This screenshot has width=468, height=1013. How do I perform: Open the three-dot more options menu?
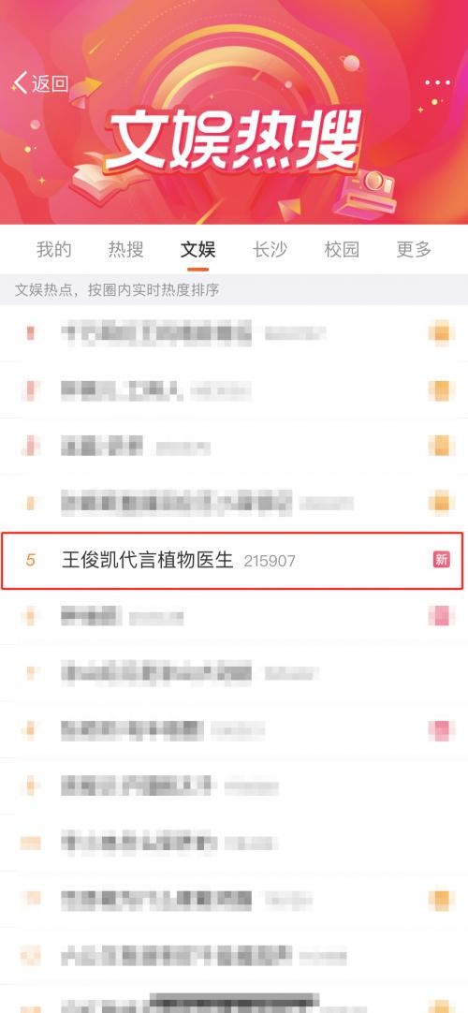pyautogui.click(x=437, y=82)
